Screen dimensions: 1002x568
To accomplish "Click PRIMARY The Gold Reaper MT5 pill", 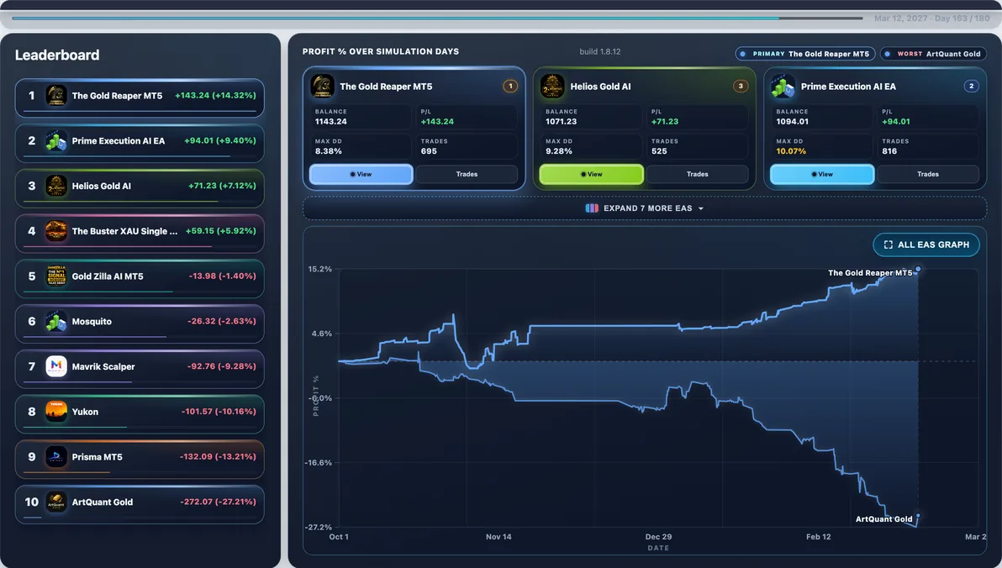I will pyautogui.click(x=806, y=54).
